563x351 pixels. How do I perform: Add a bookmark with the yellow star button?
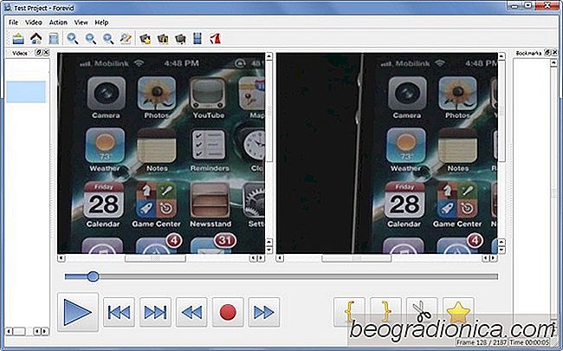(x=458, y=311)
